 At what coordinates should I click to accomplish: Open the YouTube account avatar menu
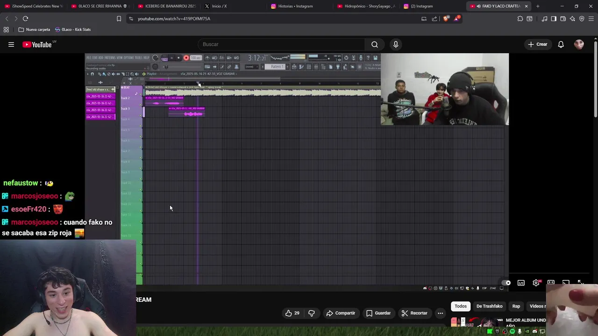(x=579, y=44)
